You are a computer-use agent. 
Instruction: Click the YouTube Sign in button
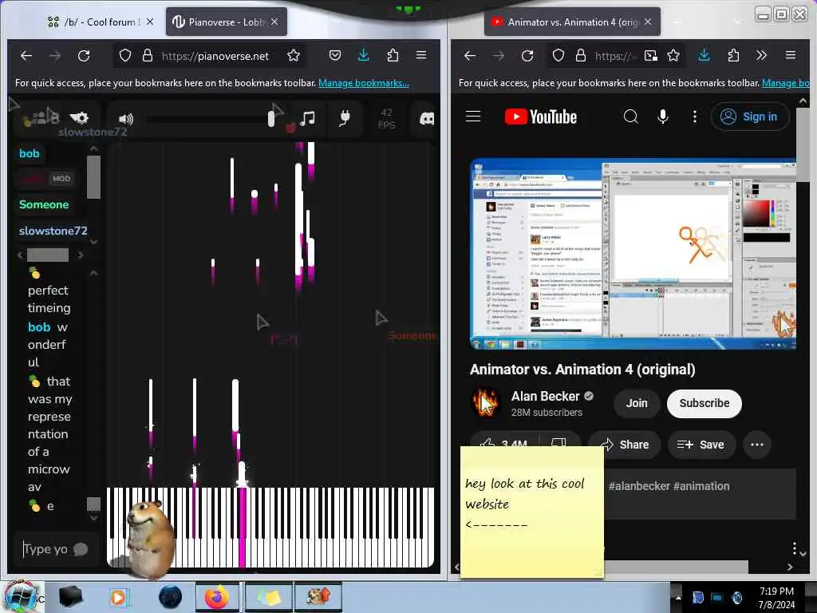[x=750, y=117]
